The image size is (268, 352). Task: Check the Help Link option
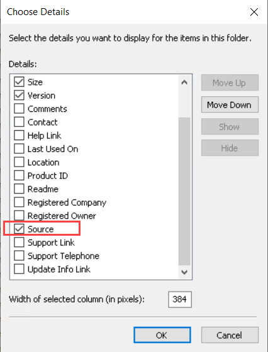point(19,135)
